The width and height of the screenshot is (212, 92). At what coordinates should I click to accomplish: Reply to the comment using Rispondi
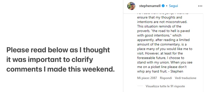[166, 78]
